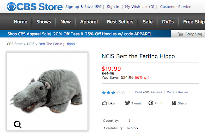
Task: Click the Share icon
Action: [174, 103]
